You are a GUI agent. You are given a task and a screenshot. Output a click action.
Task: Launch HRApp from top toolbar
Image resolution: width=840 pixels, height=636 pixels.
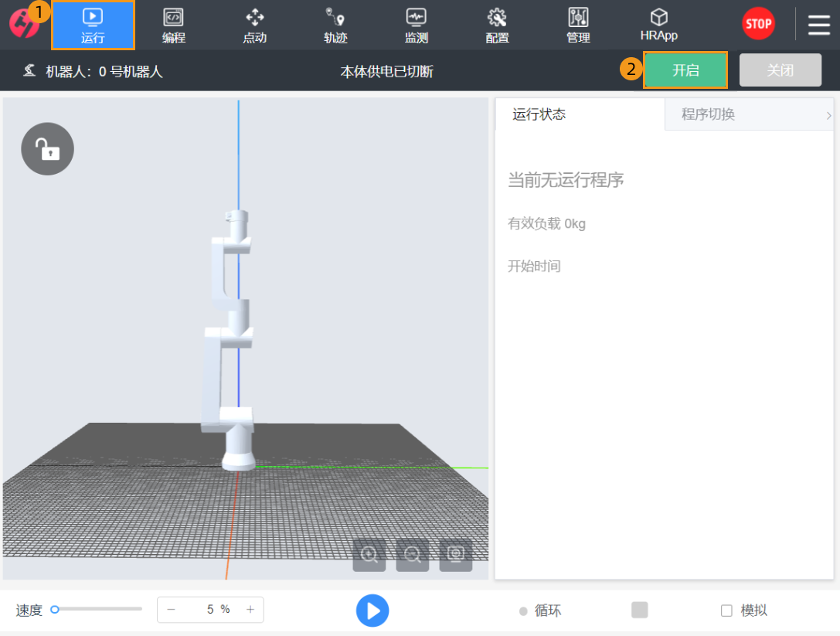[658, 26]
